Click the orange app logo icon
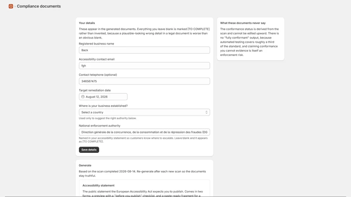 click(x=11, y=6)
